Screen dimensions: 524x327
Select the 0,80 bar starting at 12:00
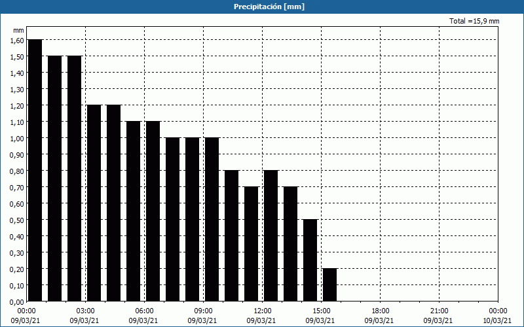pos(271,235)
